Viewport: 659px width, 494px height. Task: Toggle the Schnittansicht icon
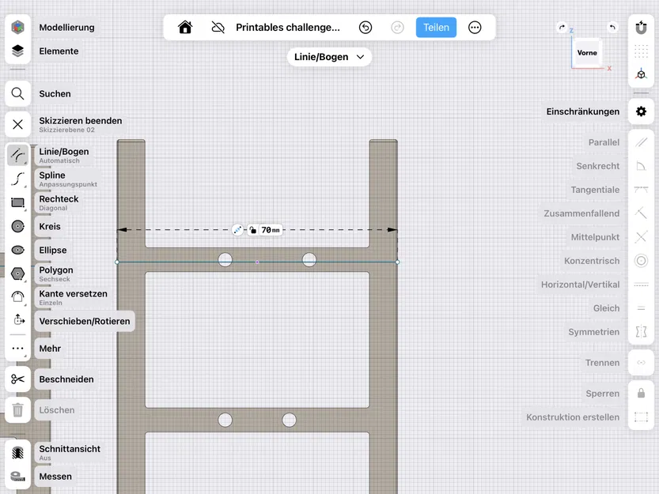pos(17,453)
